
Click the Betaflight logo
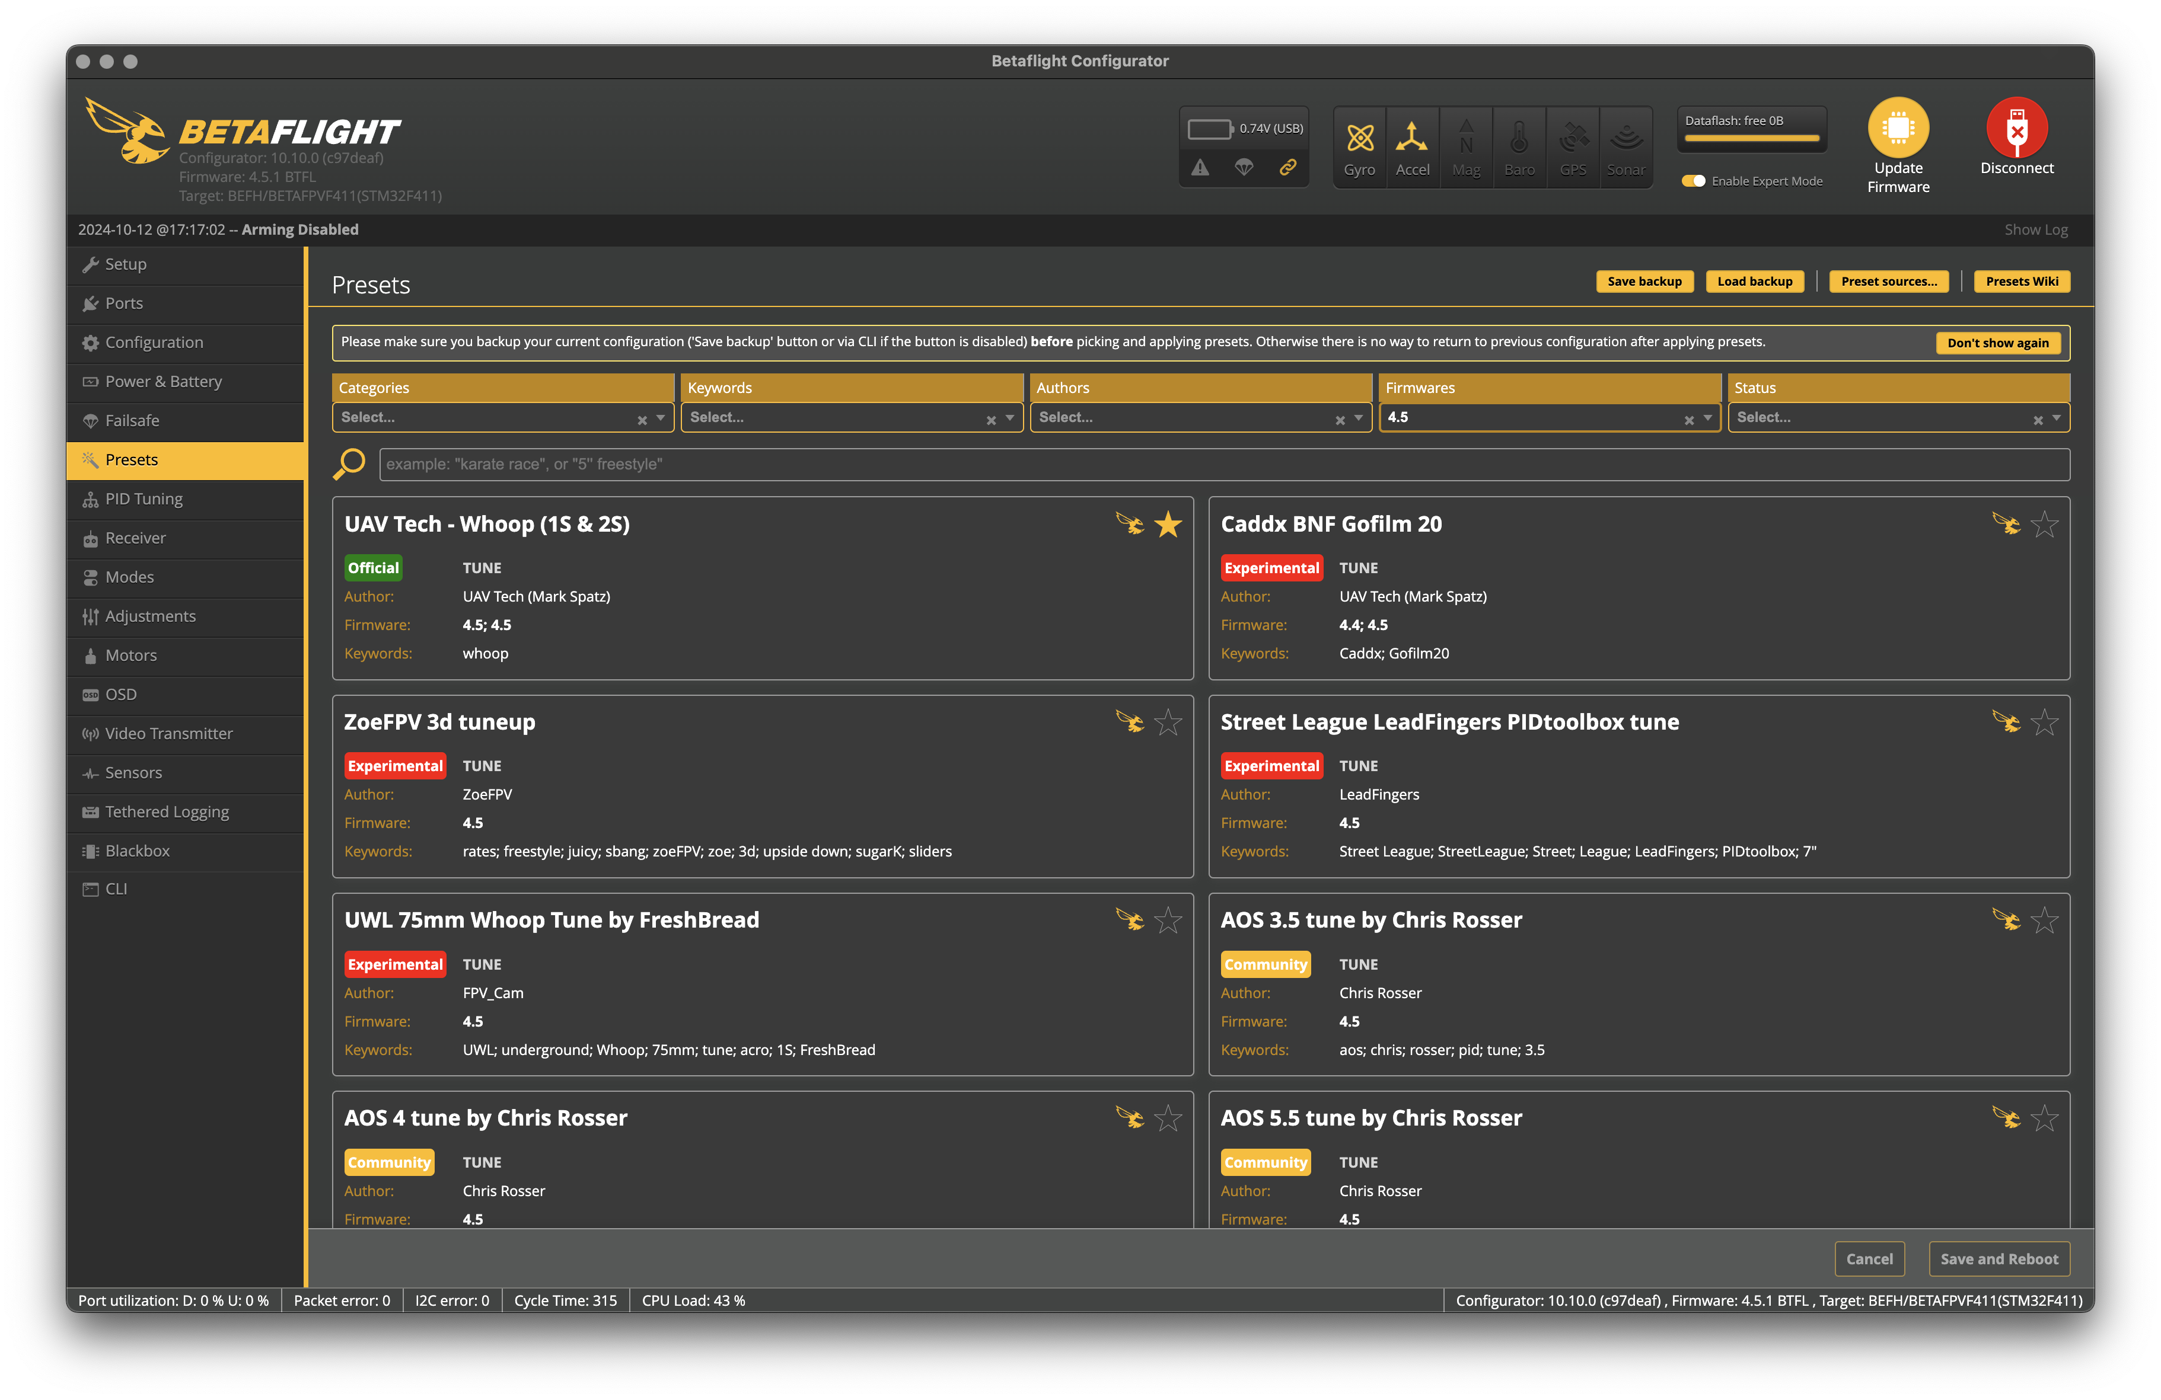pos(243,130)
